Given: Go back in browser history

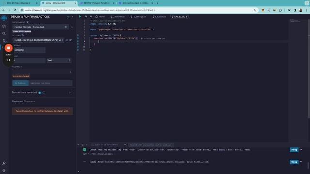Looking at the screenshot, I should pos(4,10).
